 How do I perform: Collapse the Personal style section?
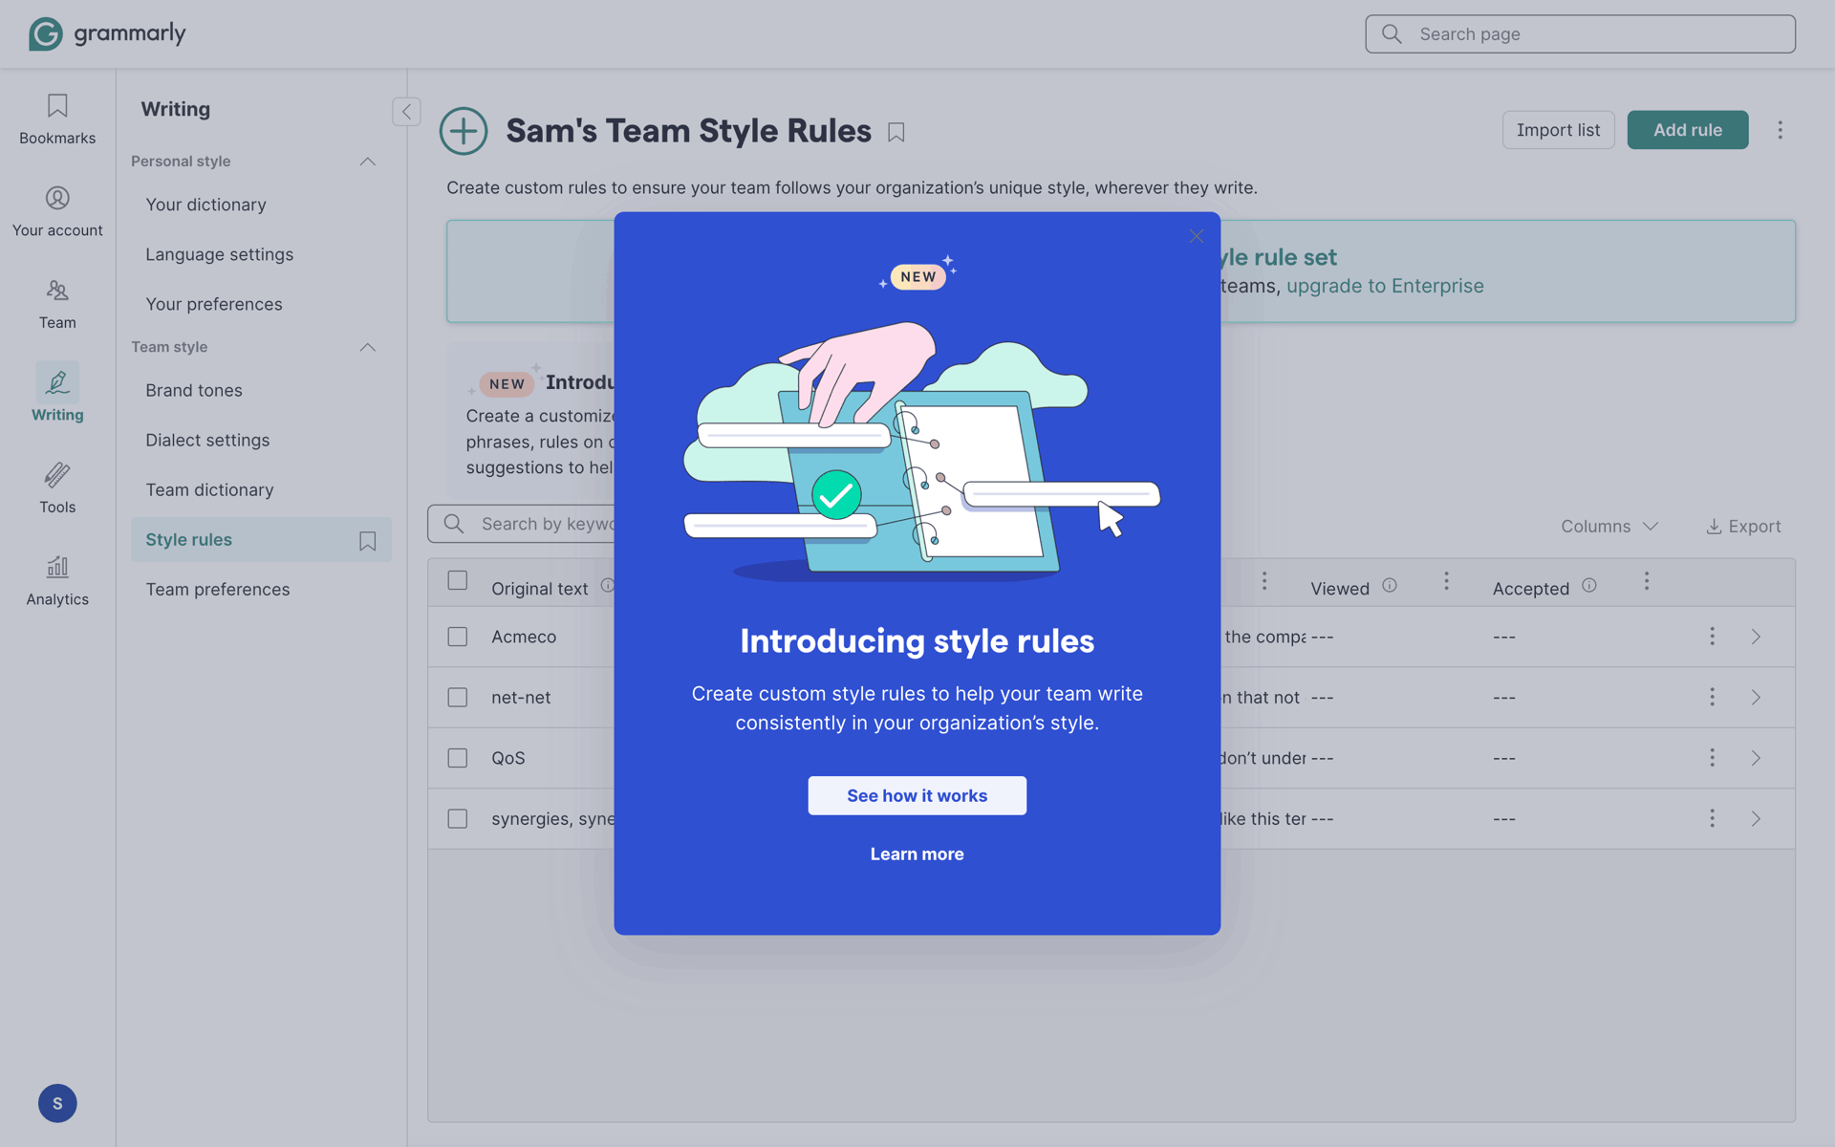[x=367, y=162]
